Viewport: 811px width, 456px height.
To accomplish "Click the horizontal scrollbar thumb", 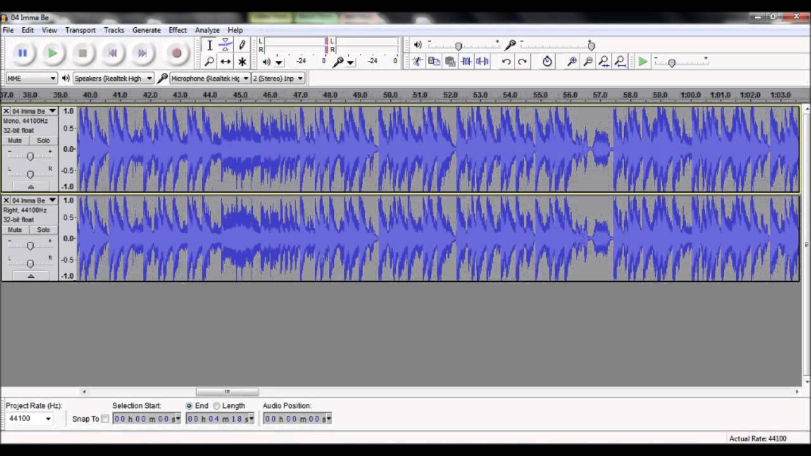I will [x=227, y=392].
